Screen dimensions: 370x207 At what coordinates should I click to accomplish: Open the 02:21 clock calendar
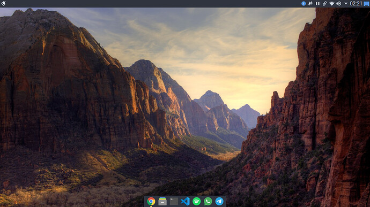tap(356, 4)
